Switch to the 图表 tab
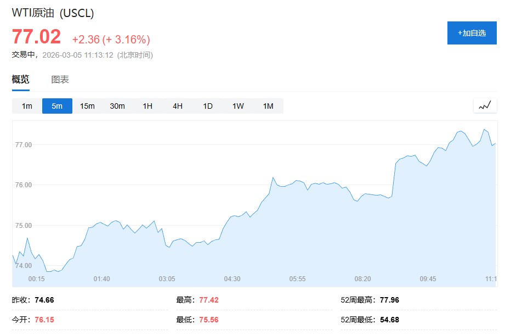The height and width of the screenshot is (335, 505). [x=60, y=80]
